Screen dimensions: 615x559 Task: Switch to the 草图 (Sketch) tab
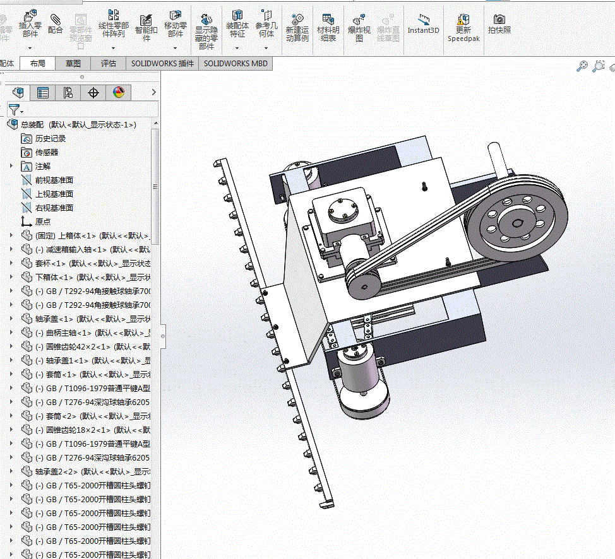click(73, 64)
